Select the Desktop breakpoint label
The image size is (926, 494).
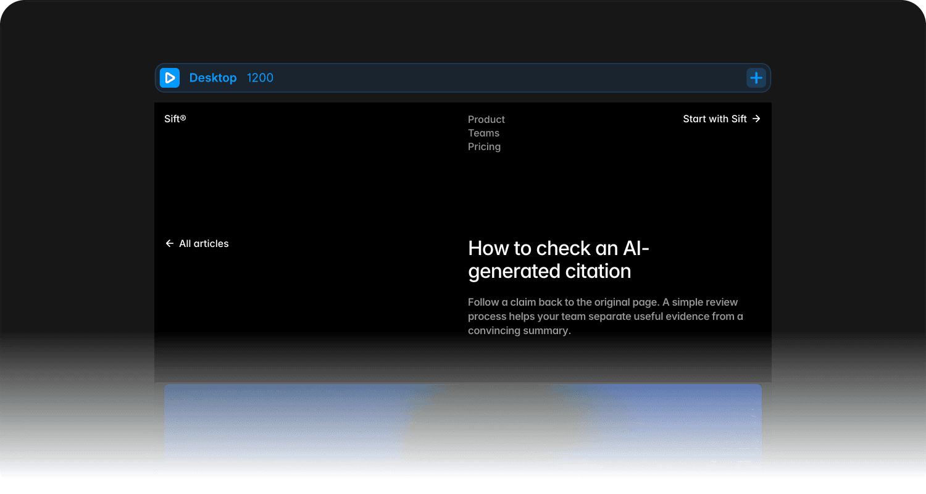click(213, 78)
